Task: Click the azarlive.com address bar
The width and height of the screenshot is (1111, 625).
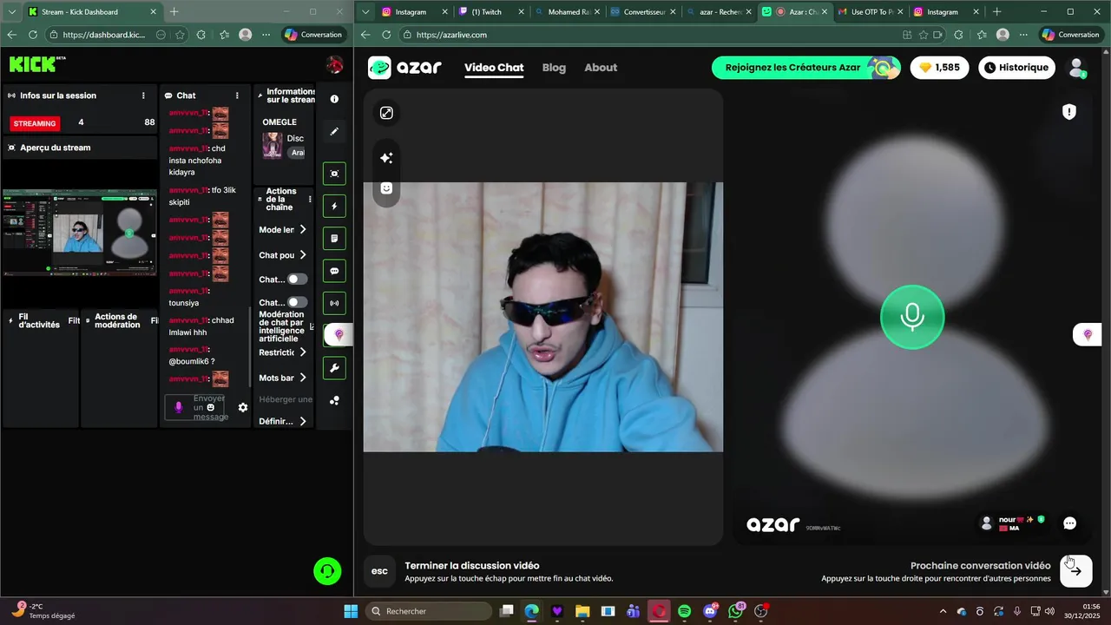Action: tap(647, 35)
